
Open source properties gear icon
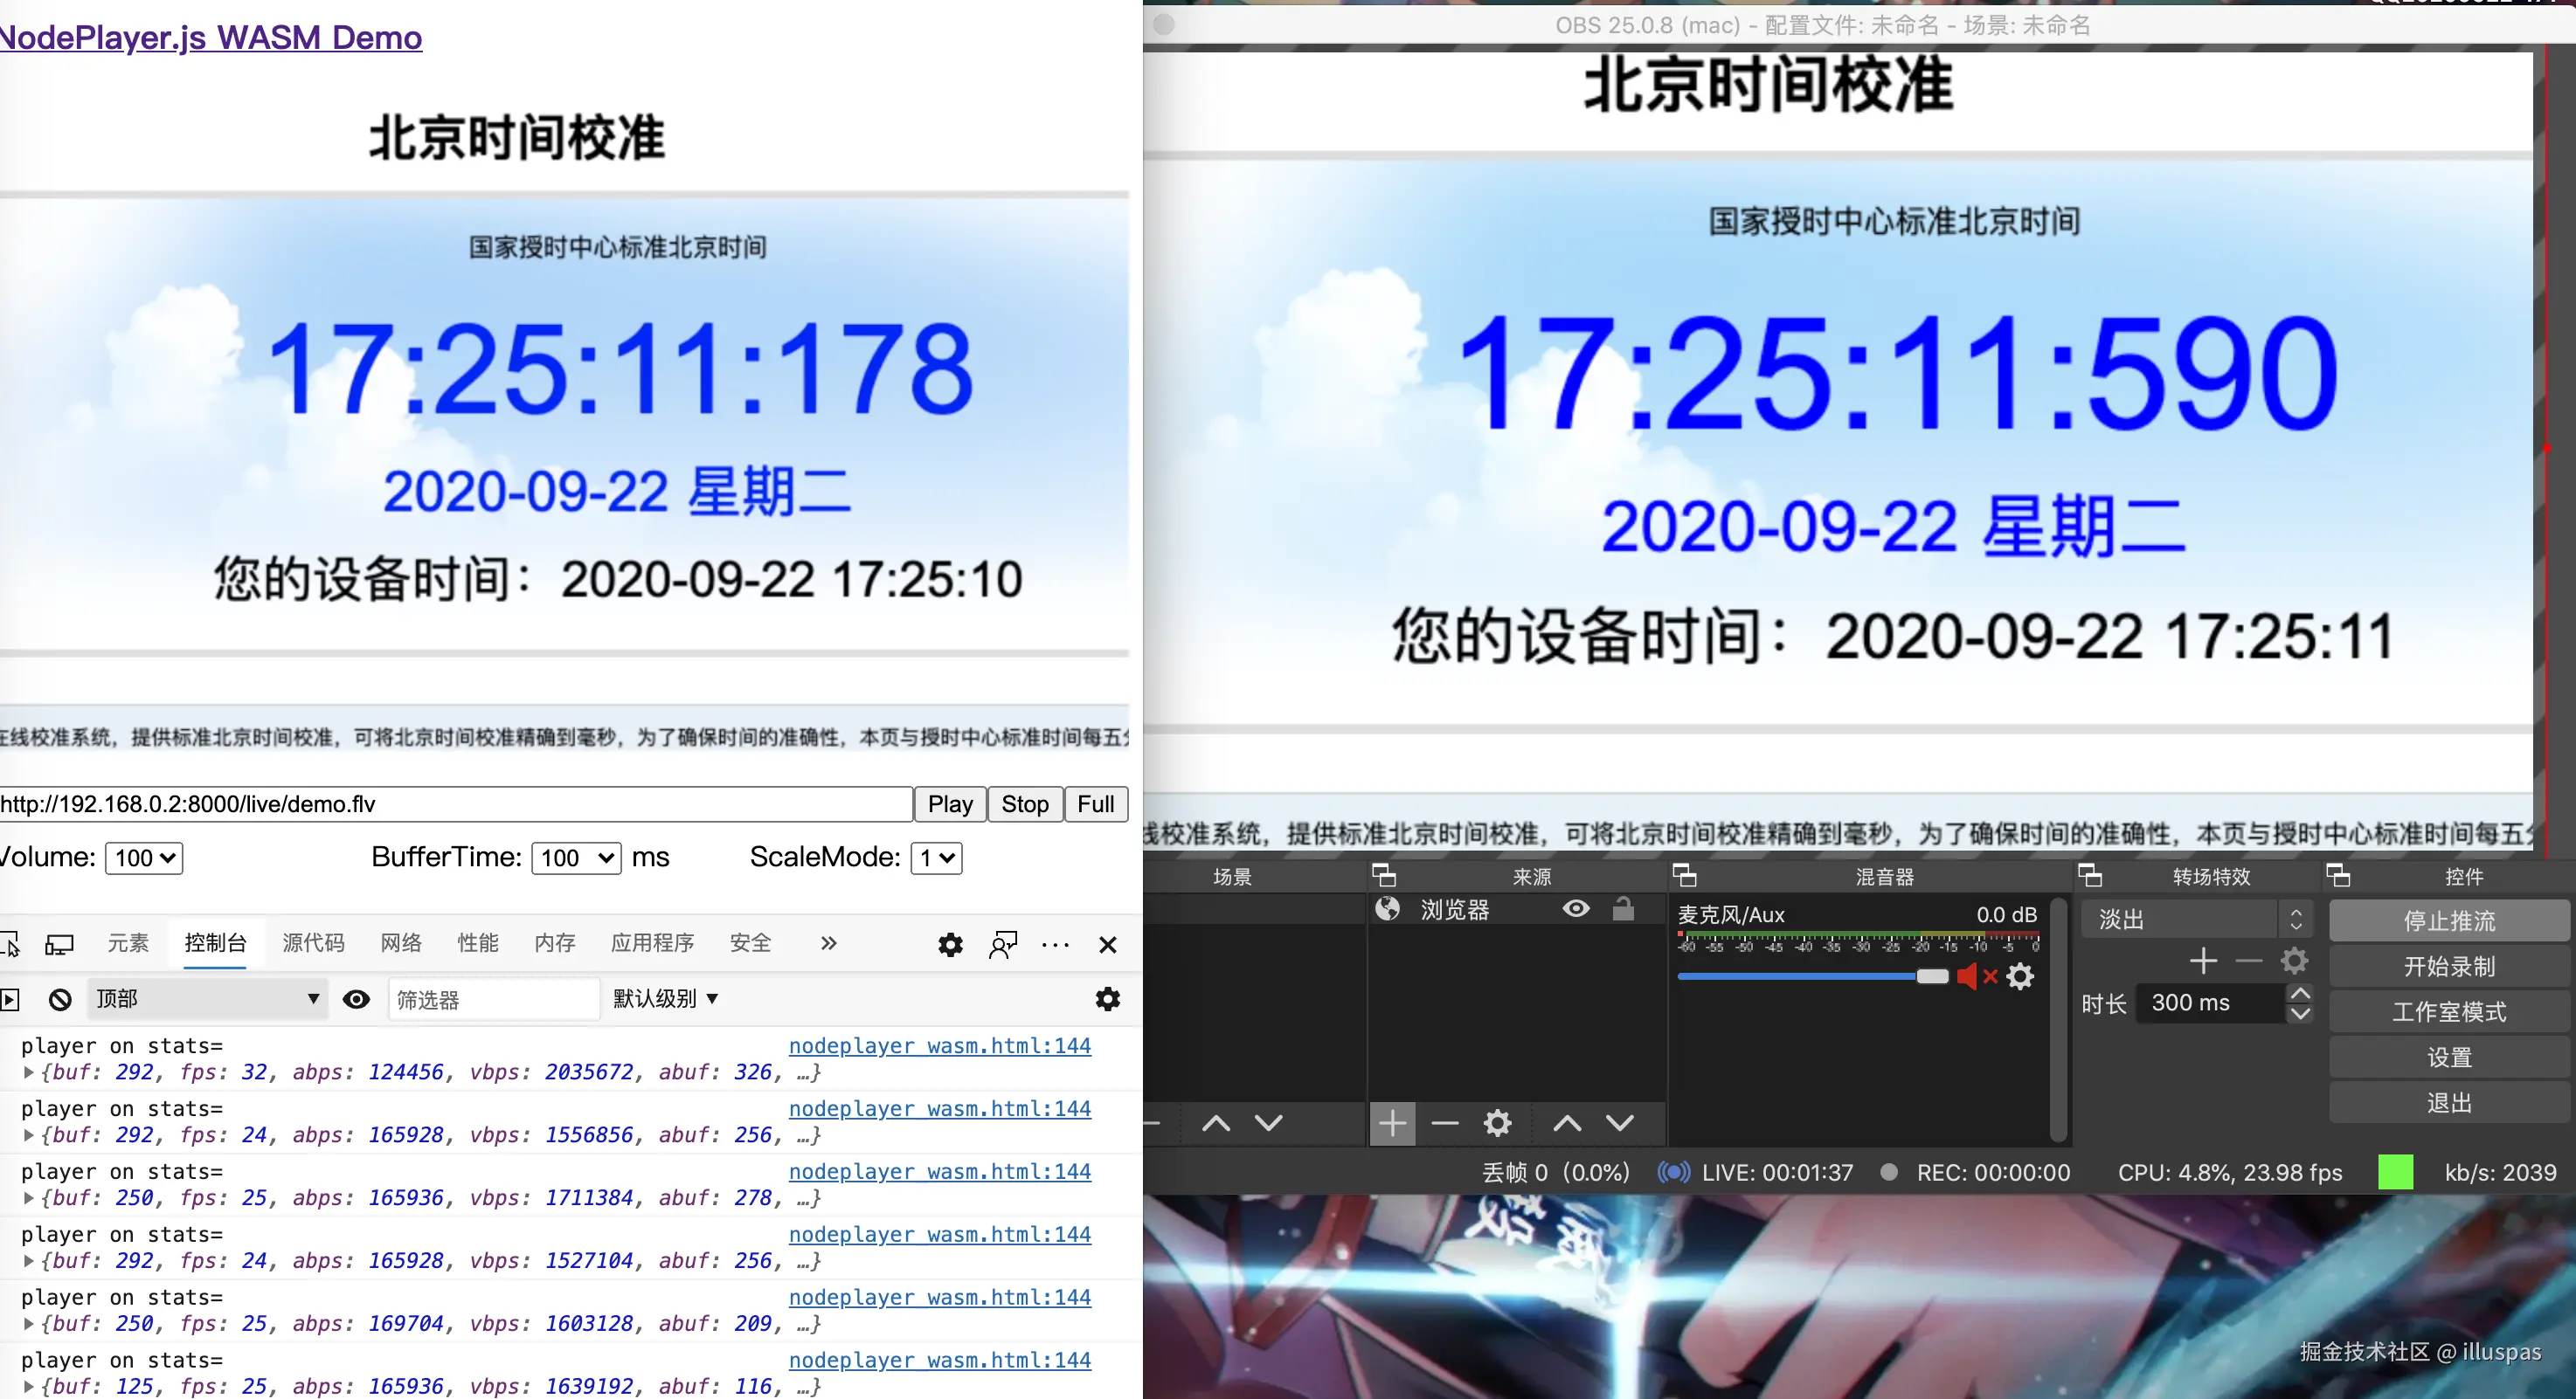click(x=1497, y=1124)
